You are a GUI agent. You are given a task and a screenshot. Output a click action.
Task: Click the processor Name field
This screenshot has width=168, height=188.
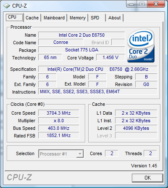tap(81, 35)
